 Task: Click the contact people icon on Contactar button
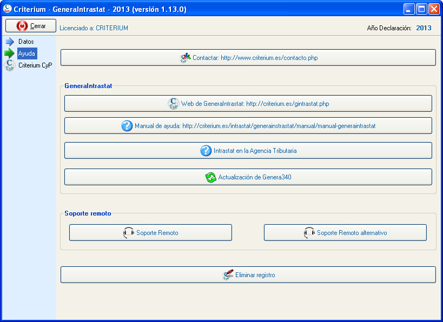185,58
